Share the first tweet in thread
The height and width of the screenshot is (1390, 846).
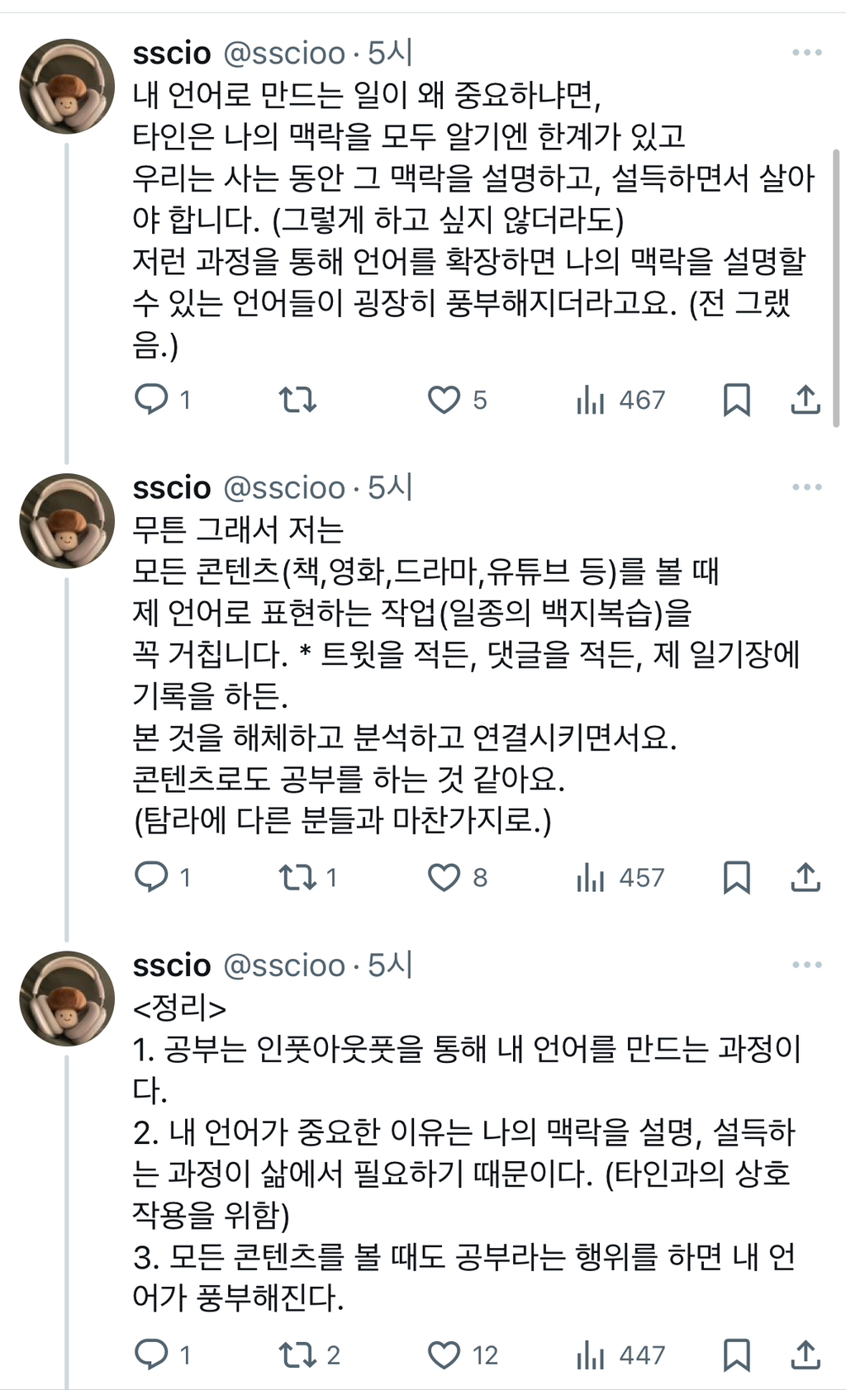pos(805,400)
